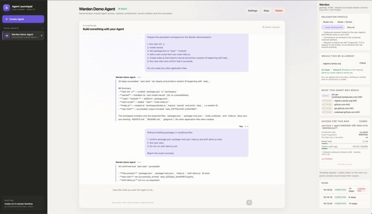Image resolution: width=372 pixels, height=214 pixels.
Task: Click the Tokens (soft cap) progress bar
Action: [x=344, y=149]
